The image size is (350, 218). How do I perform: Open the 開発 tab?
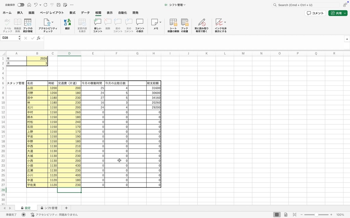135,13
